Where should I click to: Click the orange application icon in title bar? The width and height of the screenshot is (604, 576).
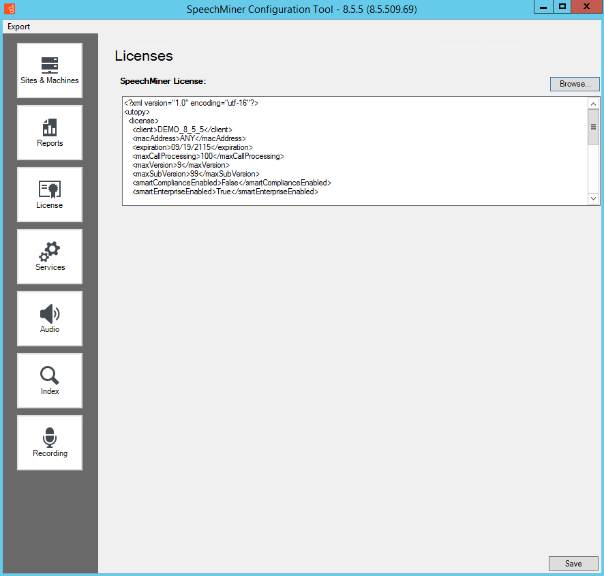click(8, 9)
